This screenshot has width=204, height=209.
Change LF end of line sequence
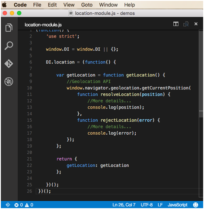click(160, 205)
